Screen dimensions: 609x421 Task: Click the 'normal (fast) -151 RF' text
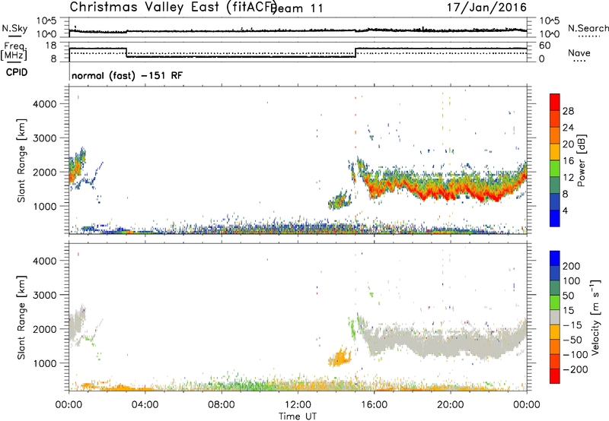point(127,75)
